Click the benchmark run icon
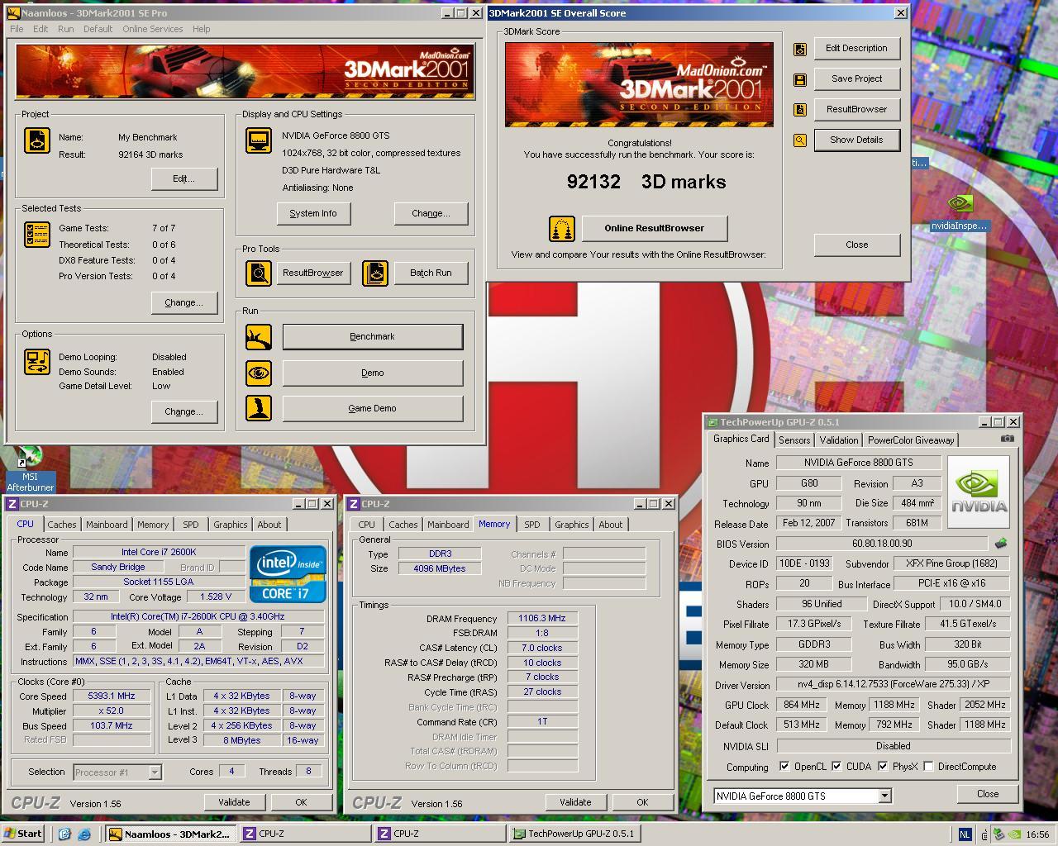 (x=259, y=337)
